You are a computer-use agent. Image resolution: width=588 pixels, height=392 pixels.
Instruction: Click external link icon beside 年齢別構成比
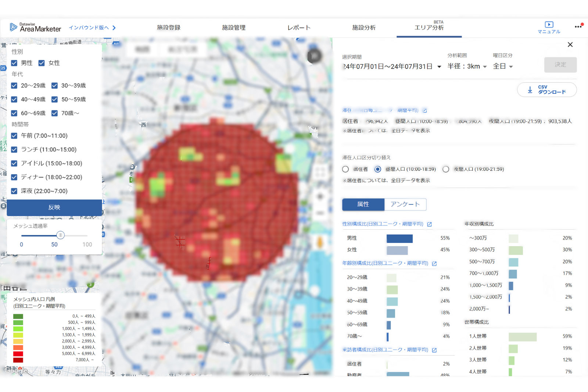(x=434, y=263)
